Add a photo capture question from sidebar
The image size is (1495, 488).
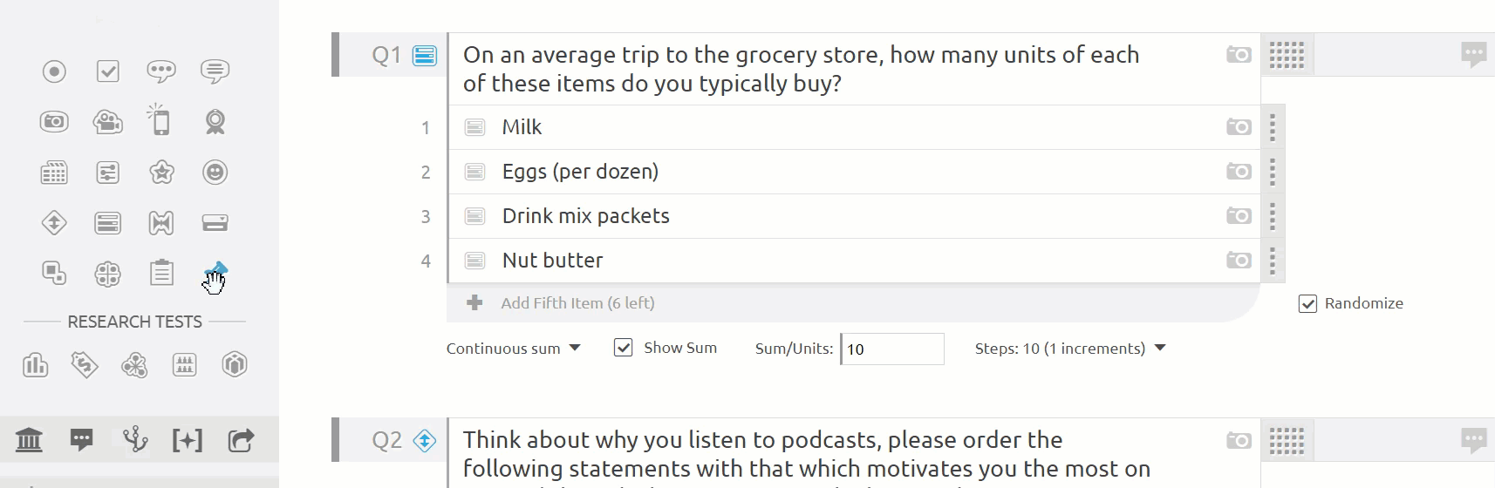tap(54, 122)
